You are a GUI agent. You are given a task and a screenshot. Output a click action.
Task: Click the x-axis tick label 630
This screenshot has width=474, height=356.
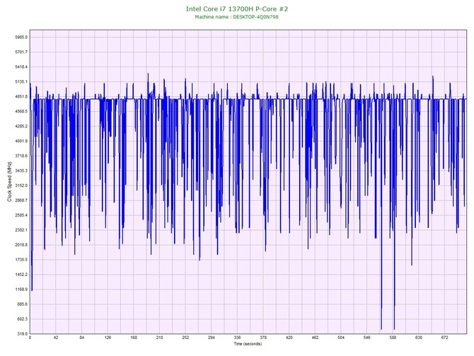[x=419, y=338]
